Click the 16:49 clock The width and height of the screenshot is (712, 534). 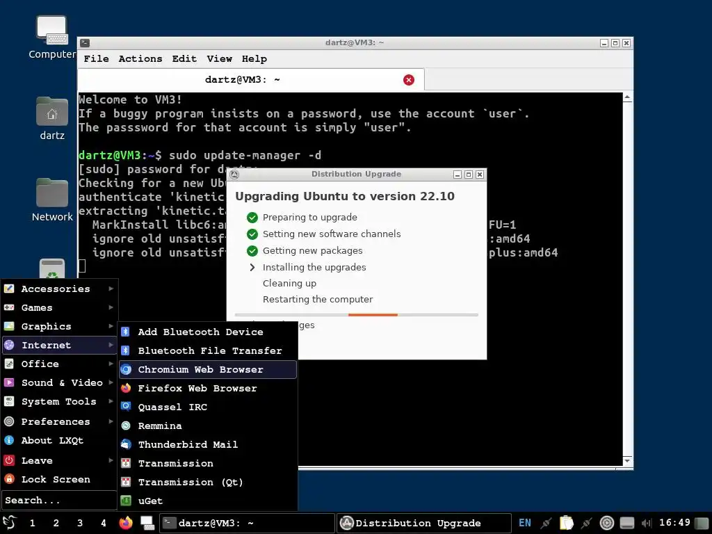point(674,523)
